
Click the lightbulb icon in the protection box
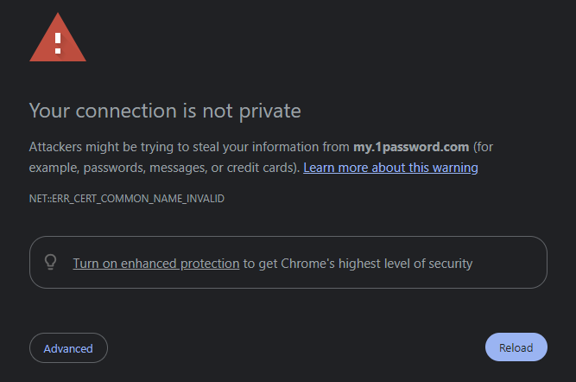[x=51, y=263]
